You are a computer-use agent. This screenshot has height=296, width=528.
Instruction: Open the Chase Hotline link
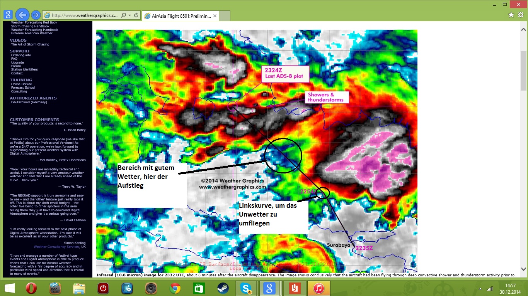coord(22,84)
